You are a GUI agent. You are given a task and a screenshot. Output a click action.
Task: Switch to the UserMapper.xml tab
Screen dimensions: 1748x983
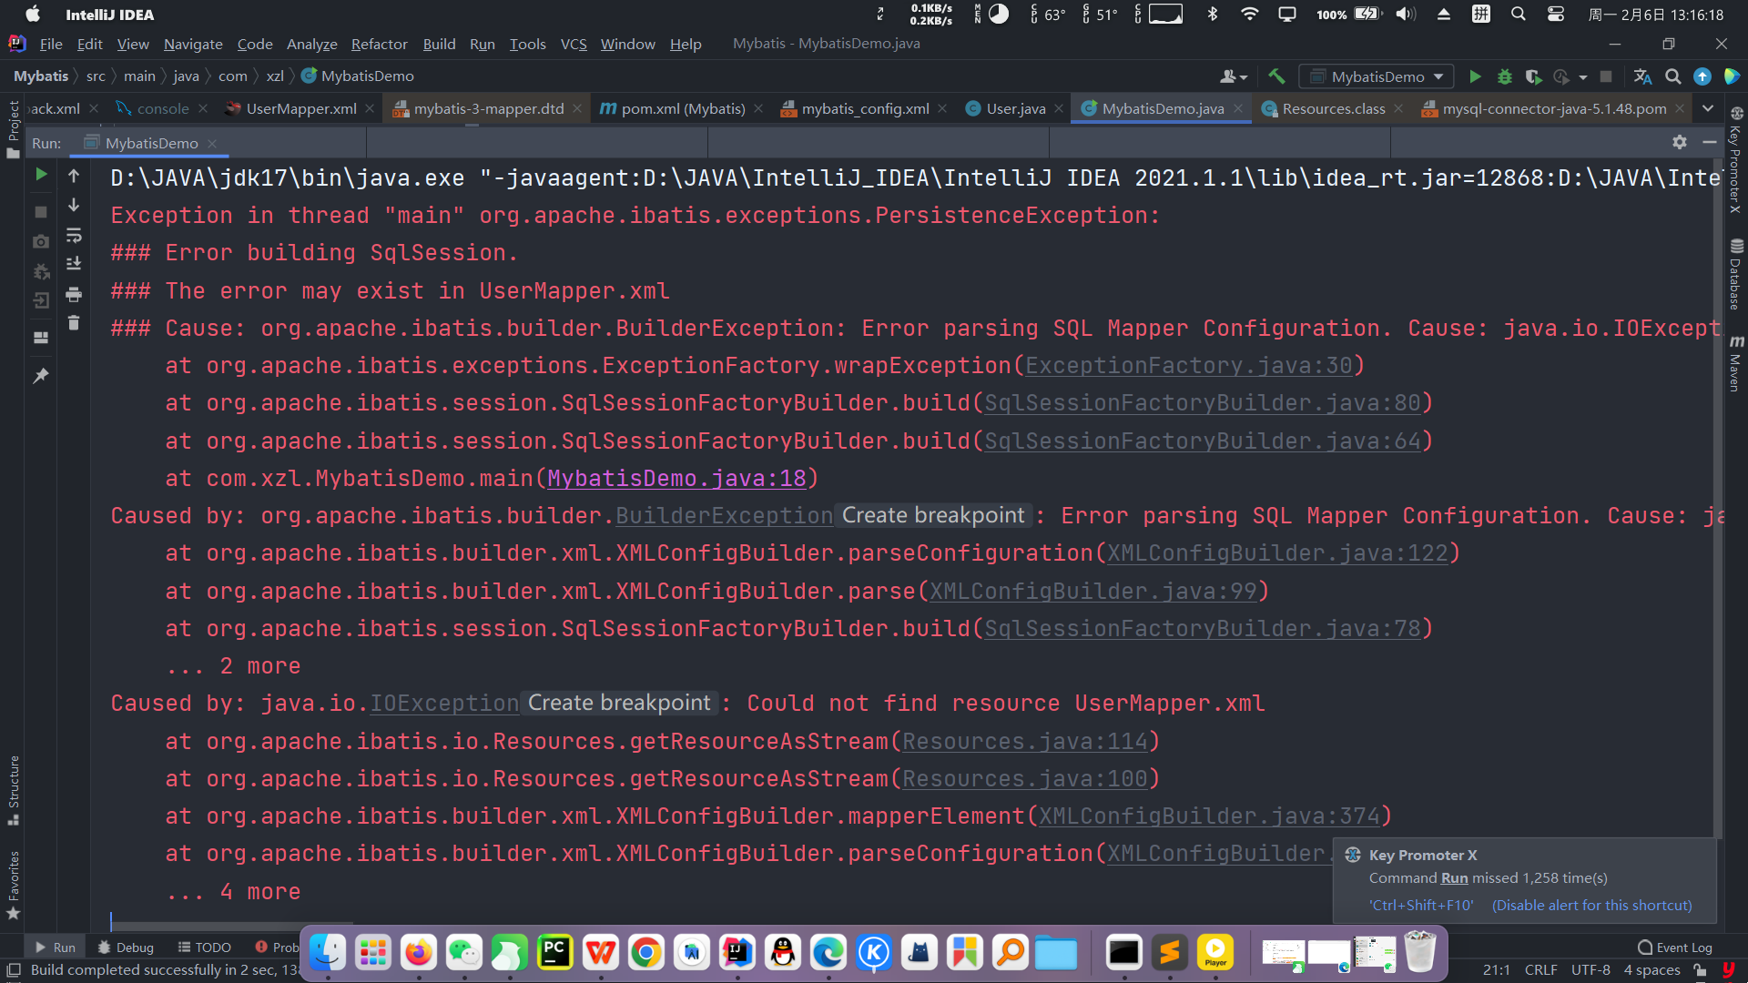pos(300,108)
